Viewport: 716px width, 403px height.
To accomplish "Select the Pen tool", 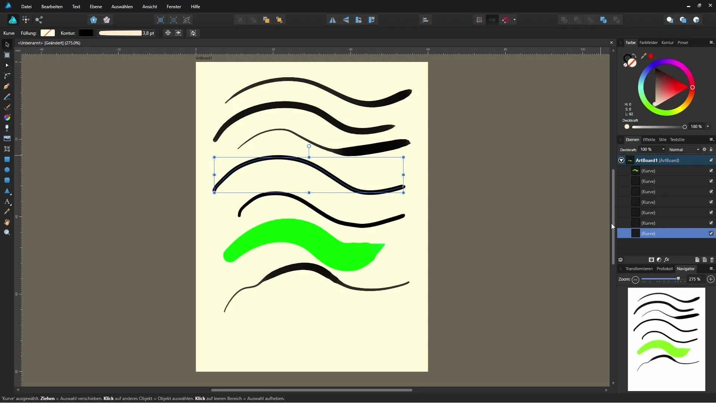I will pos(7,86).
